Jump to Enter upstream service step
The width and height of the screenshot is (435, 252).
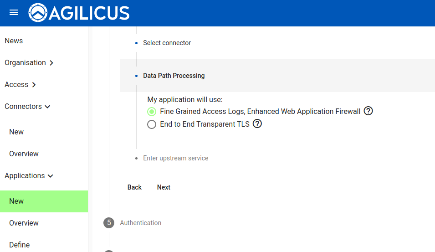pyautogui.click(x=176, y=158)
